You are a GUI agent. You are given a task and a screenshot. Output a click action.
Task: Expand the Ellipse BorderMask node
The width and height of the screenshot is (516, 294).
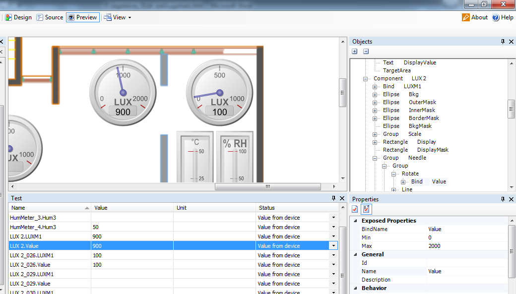pos(375,118)
